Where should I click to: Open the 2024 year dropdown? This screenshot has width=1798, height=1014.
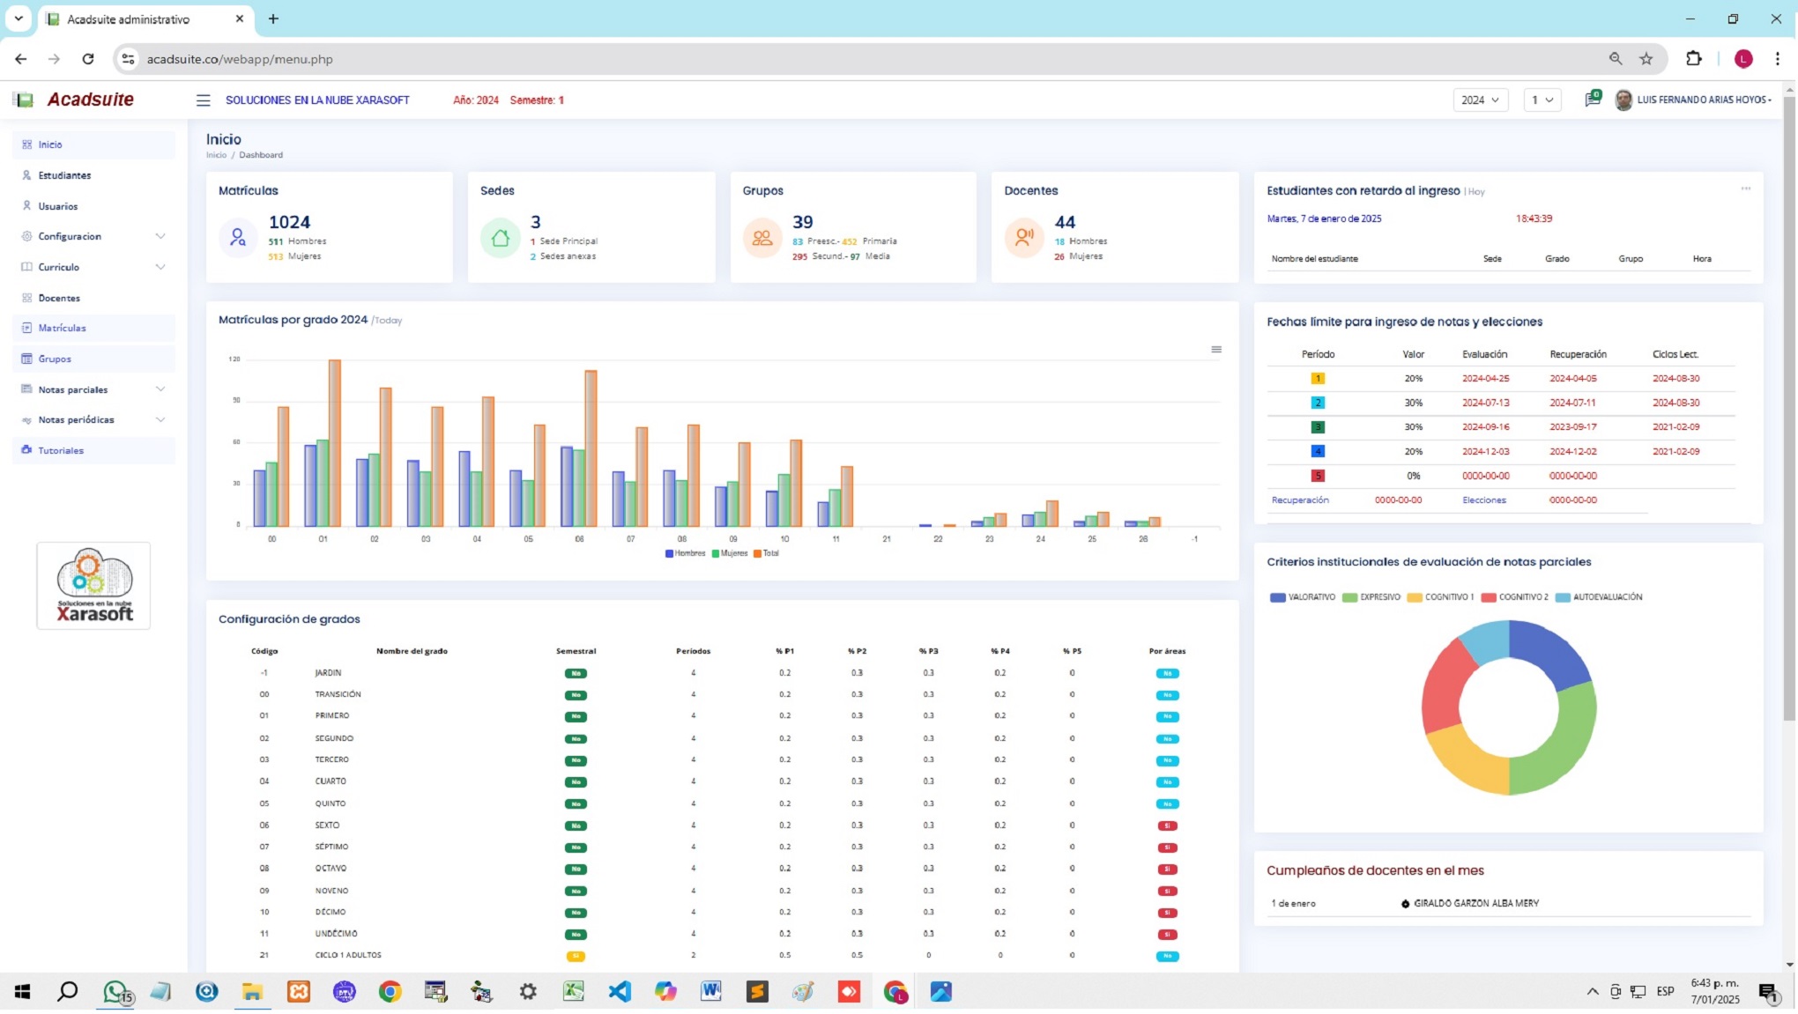coord(1480,100)
